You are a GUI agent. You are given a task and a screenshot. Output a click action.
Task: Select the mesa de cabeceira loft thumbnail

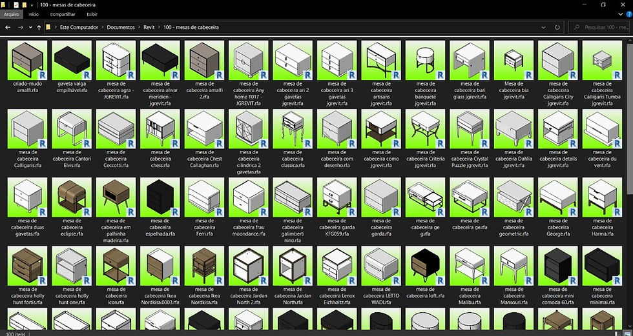pyautogui.click(x=425, y=266)
